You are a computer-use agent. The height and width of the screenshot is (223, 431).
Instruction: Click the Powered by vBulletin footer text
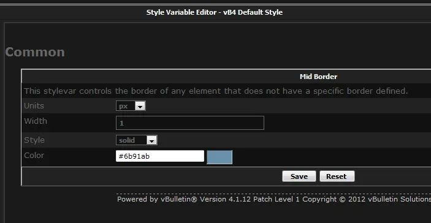(274, 199)
